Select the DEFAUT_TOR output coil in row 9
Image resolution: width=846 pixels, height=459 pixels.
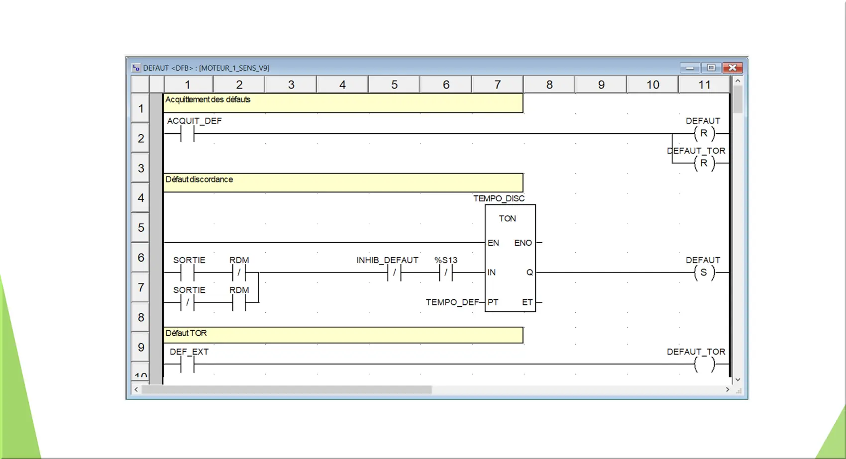(x=704, y=364)
